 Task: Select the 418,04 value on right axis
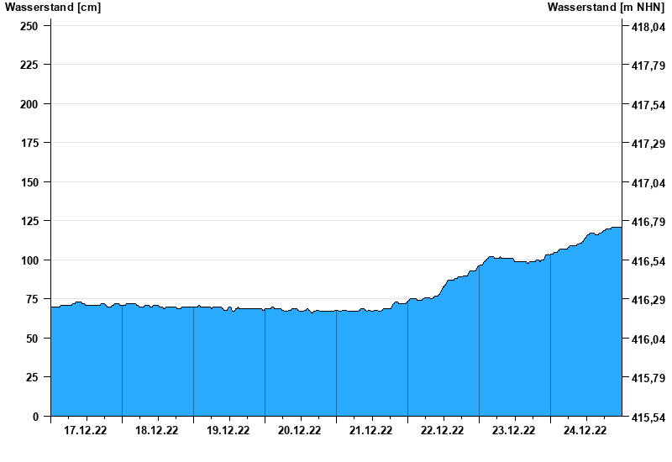point(647,26)
